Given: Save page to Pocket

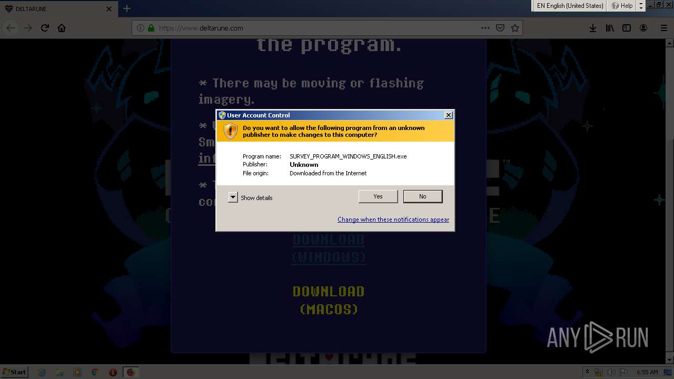Looking at the screenshot, I should 500,28.
